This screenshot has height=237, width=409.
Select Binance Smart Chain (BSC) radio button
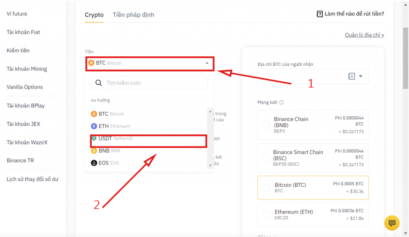click(266, 158)
